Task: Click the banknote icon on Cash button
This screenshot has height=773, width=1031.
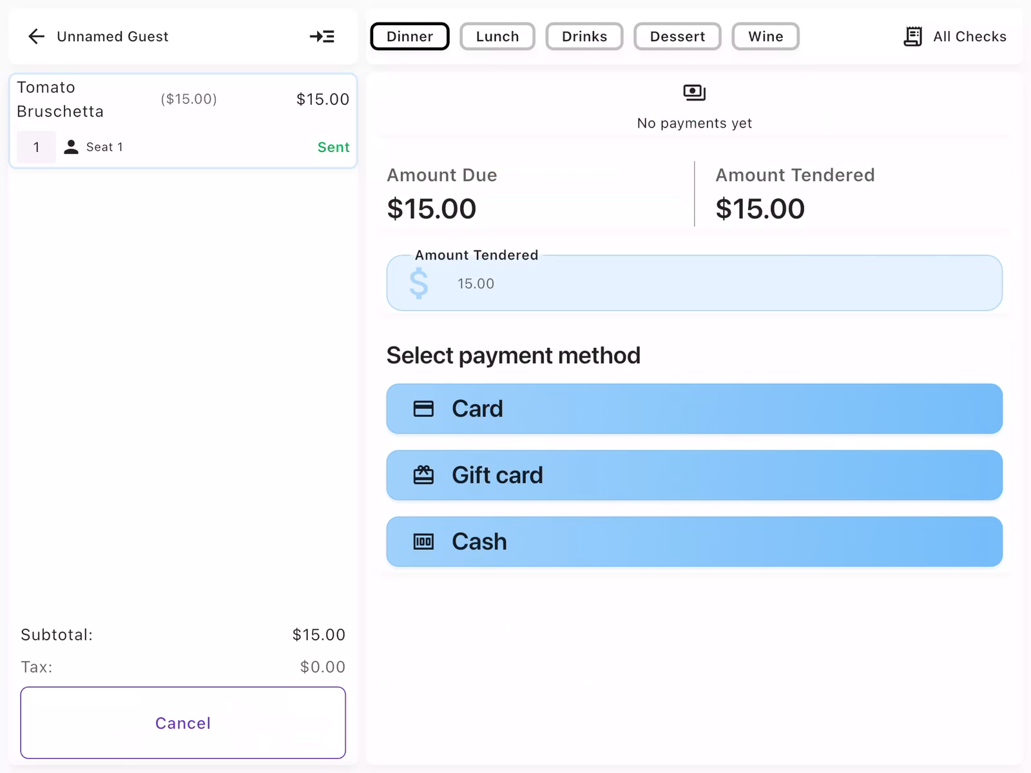Action: click(x=424, y=542)
